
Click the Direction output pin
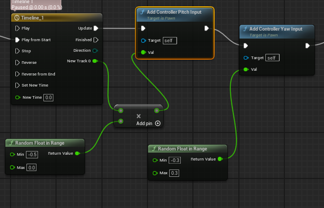click(x=95, y=51)
